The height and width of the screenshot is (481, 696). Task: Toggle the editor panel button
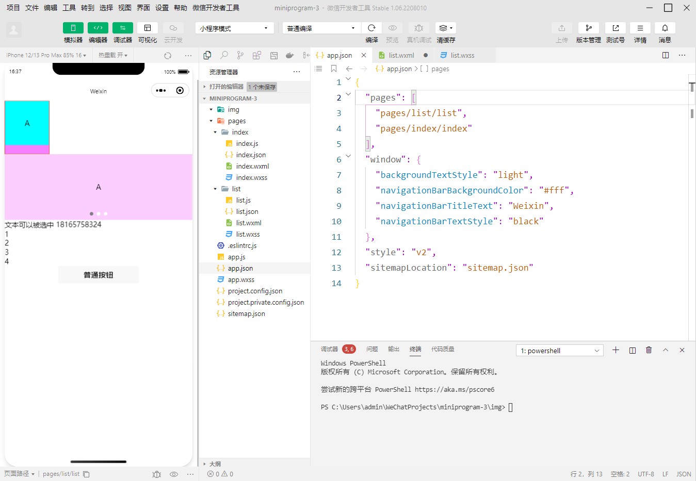click(98, 28)
